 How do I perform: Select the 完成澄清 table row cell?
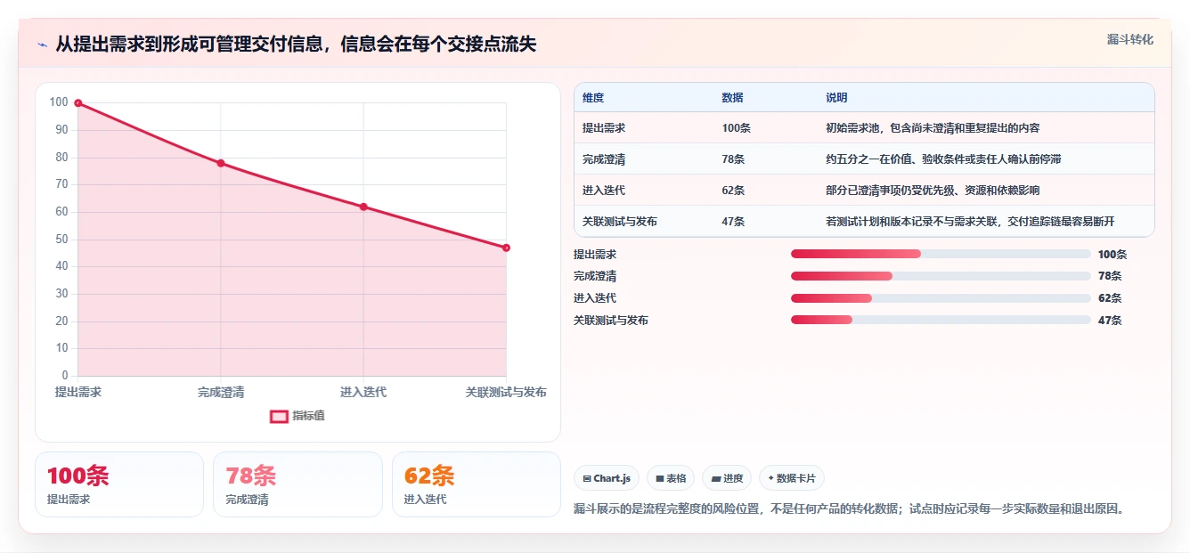point(604,159)
